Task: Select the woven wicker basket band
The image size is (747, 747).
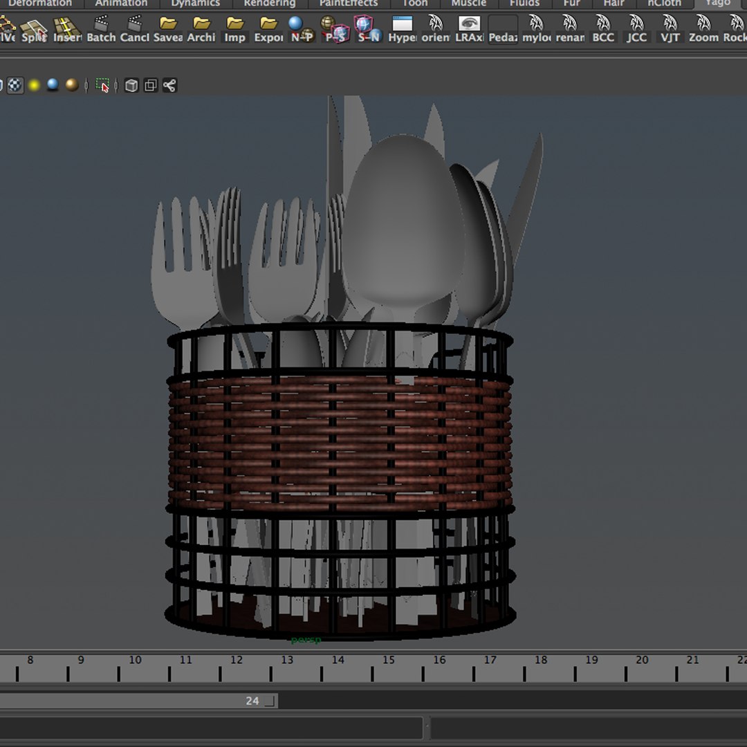Action: click(x=340, y=442)
